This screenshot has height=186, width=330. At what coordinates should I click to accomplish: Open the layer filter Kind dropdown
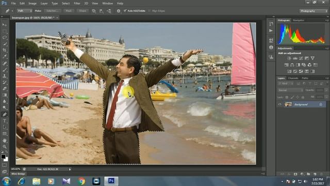pos(286,84)
